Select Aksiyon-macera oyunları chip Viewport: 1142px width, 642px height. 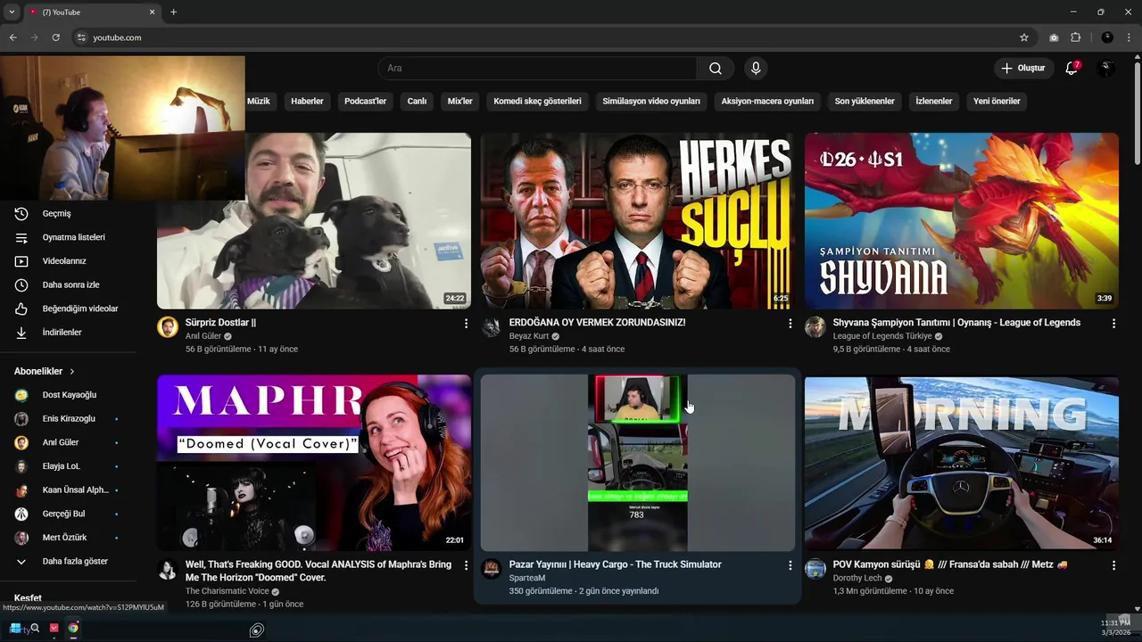pos(767,102)
